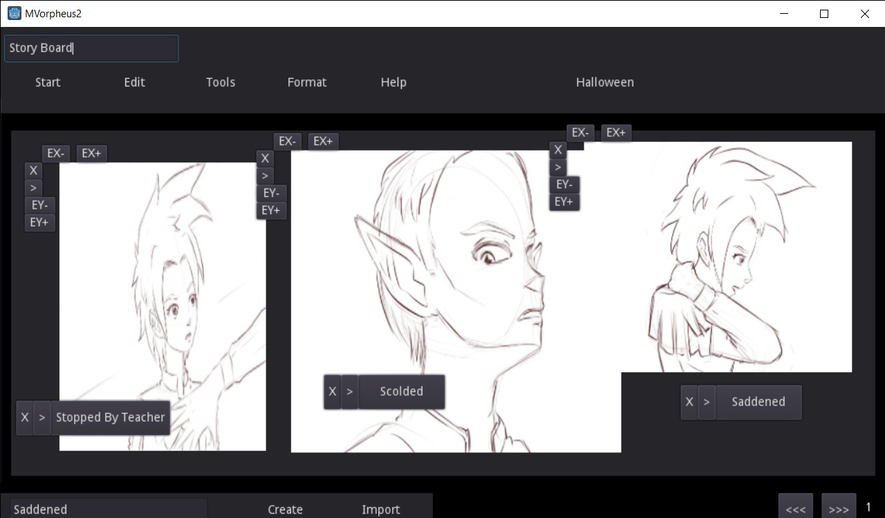
Task: Expand the arrow next to Stopped By Teacher
Action: pos(41,417)
